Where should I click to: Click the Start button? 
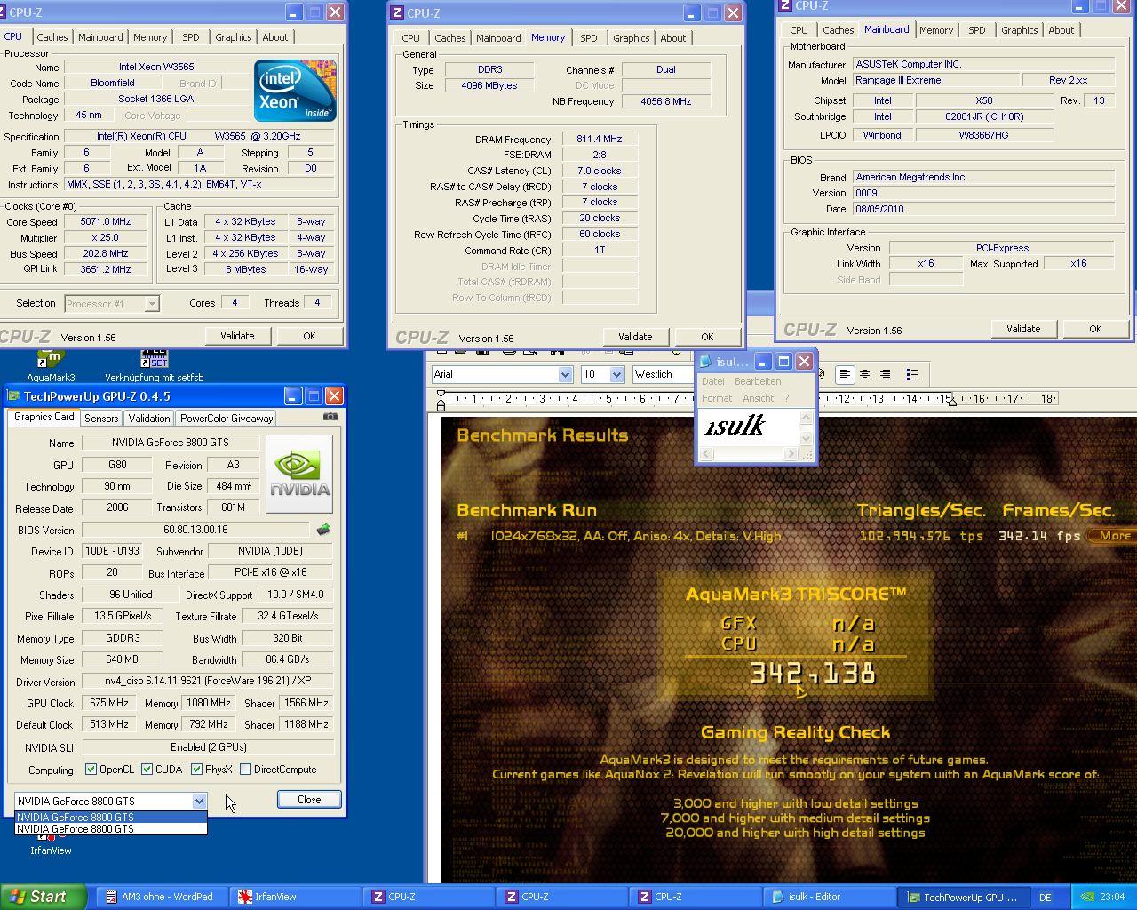pyautogui.click(x=44, y=897)
